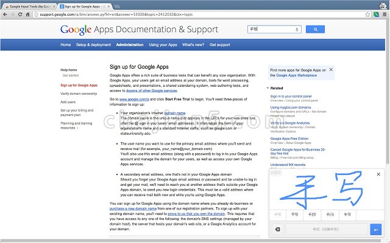The height and width of the screenshot is (243, 390).
Task: Click the blue enter button in handwriting panel
Action: pyautogui.click(x=376, y=230)
